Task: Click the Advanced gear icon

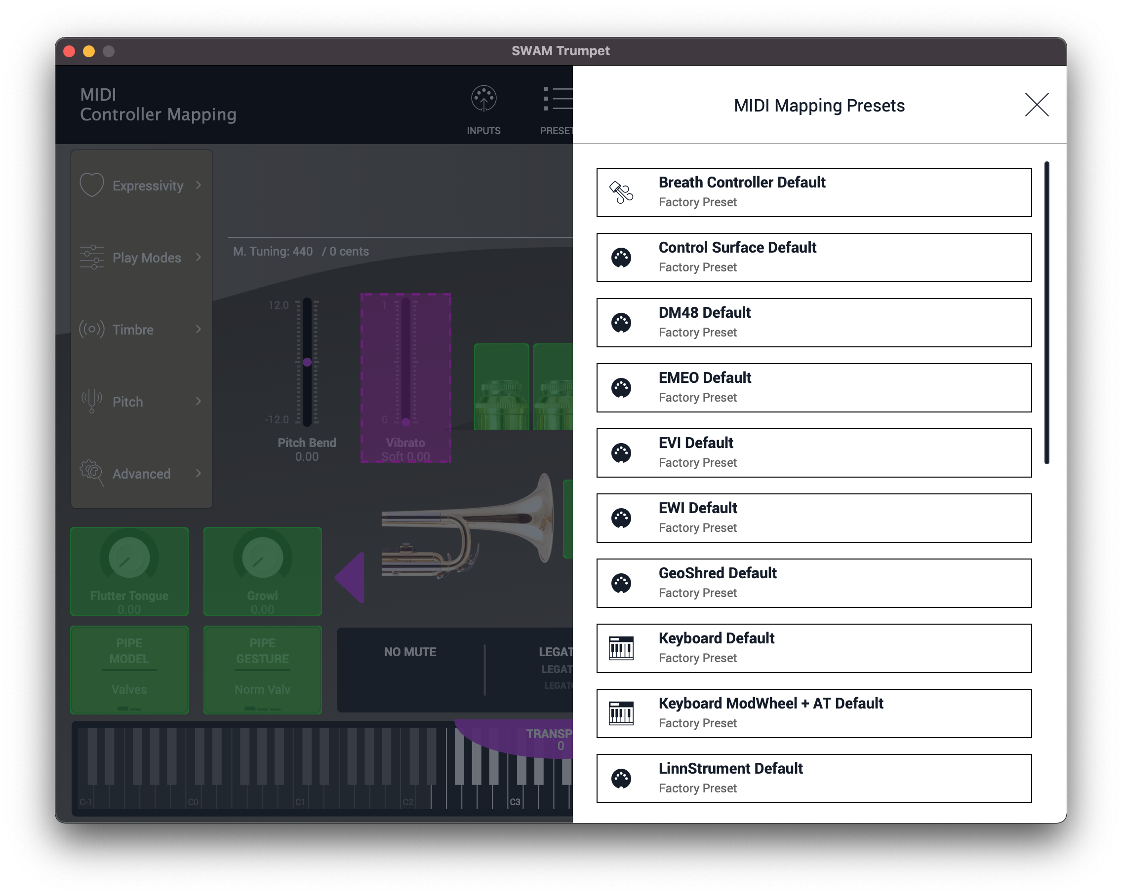Action: [91, 473]
